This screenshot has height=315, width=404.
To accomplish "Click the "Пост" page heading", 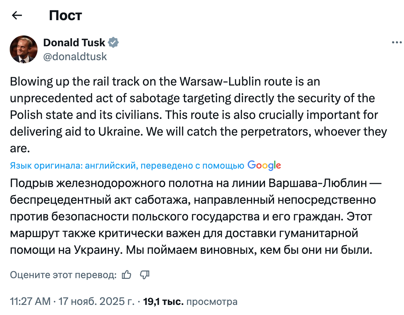I will point(65,15).
